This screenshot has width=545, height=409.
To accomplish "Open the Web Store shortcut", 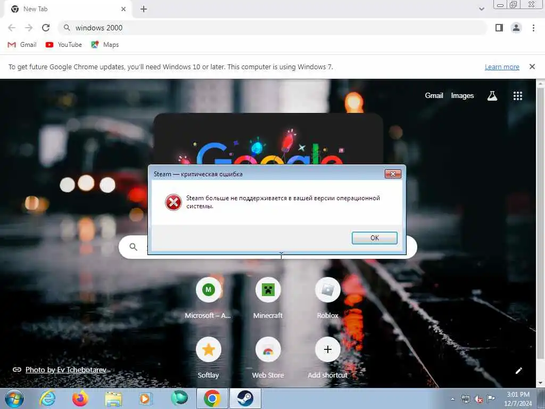I will 268,358.
